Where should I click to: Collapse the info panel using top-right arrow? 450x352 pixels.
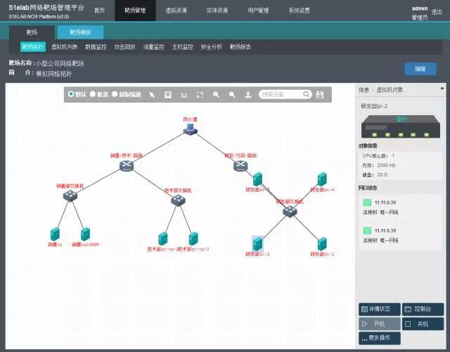pos(442,89)
